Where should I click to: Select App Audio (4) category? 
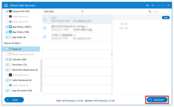19,37
